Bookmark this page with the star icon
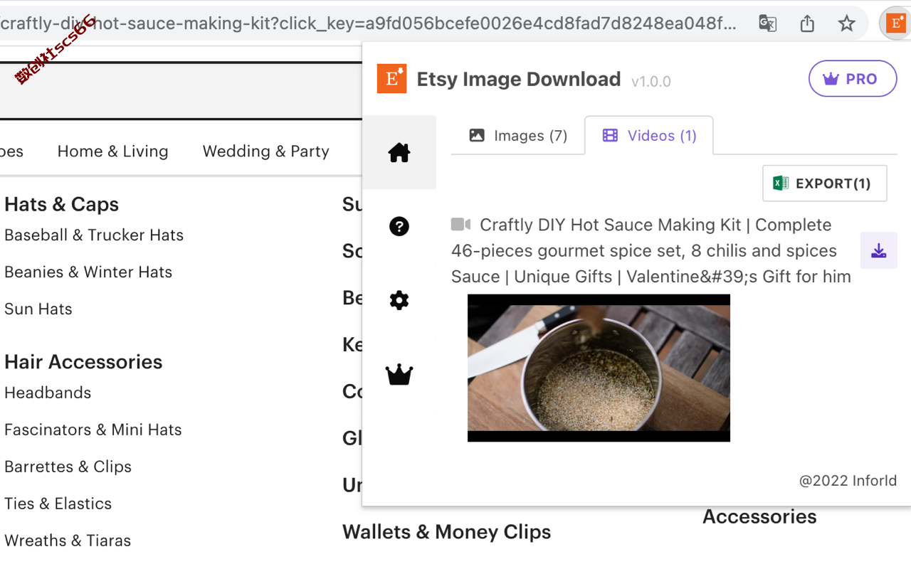Screen dimensions: 911x569 [x=846, y=23]
